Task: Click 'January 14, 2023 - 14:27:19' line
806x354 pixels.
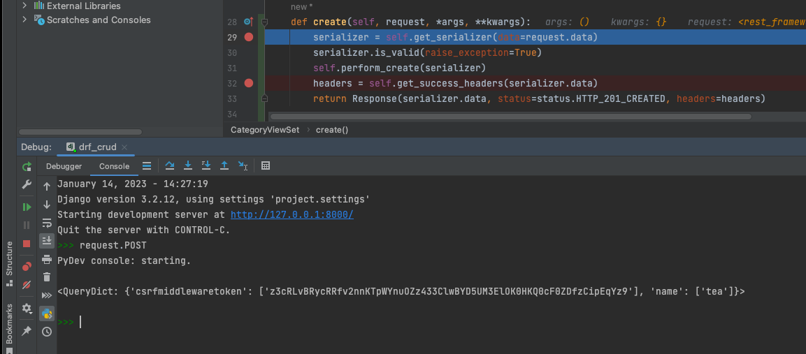Action: 133,184
